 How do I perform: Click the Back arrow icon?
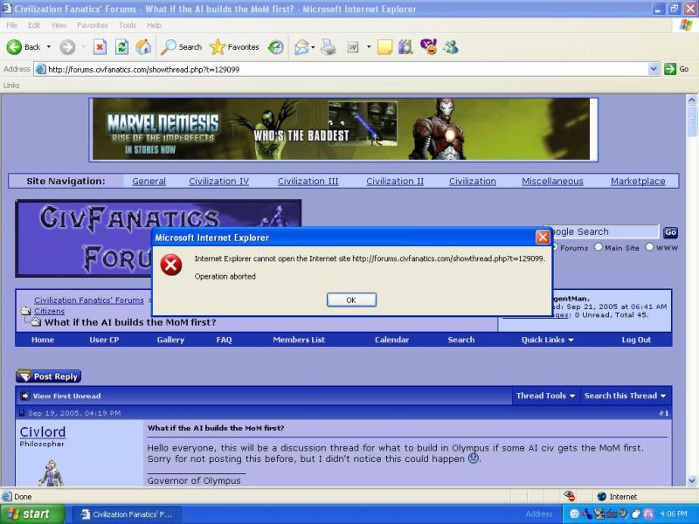14,47
